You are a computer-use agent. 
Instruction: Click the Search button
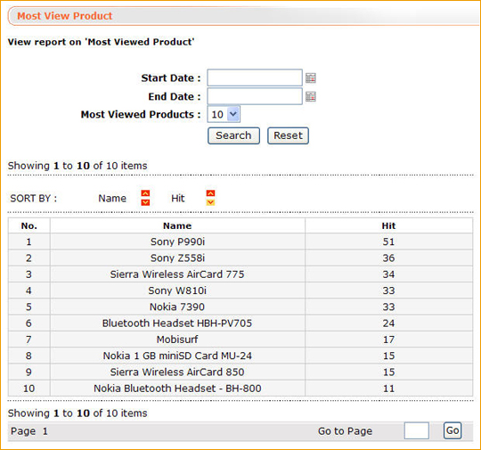(233, 135)
